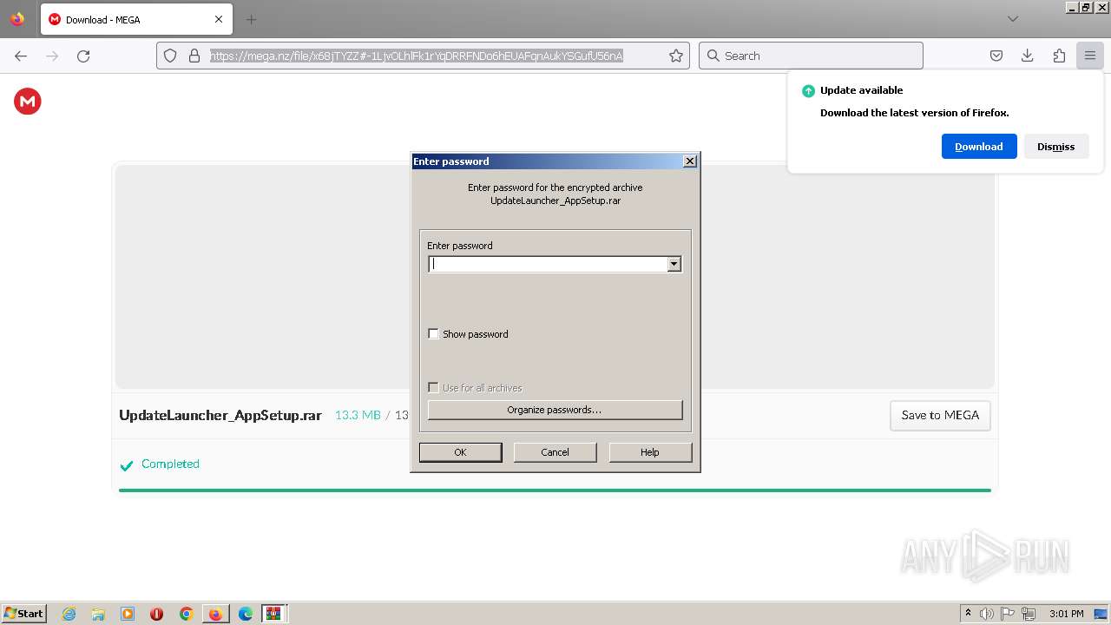Select the Download - MEGA tab
1111x625 pixels.
136,19
